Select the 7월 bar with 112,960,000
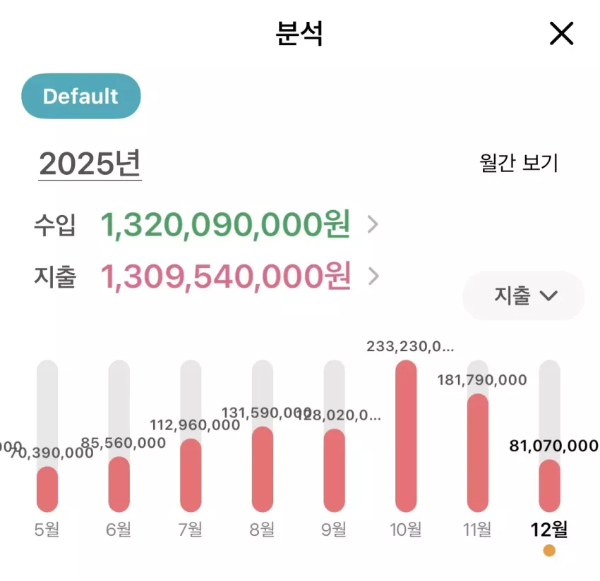The width and height of the screenshot is (600, 581). pyautogui.click(x=191, y=475)
